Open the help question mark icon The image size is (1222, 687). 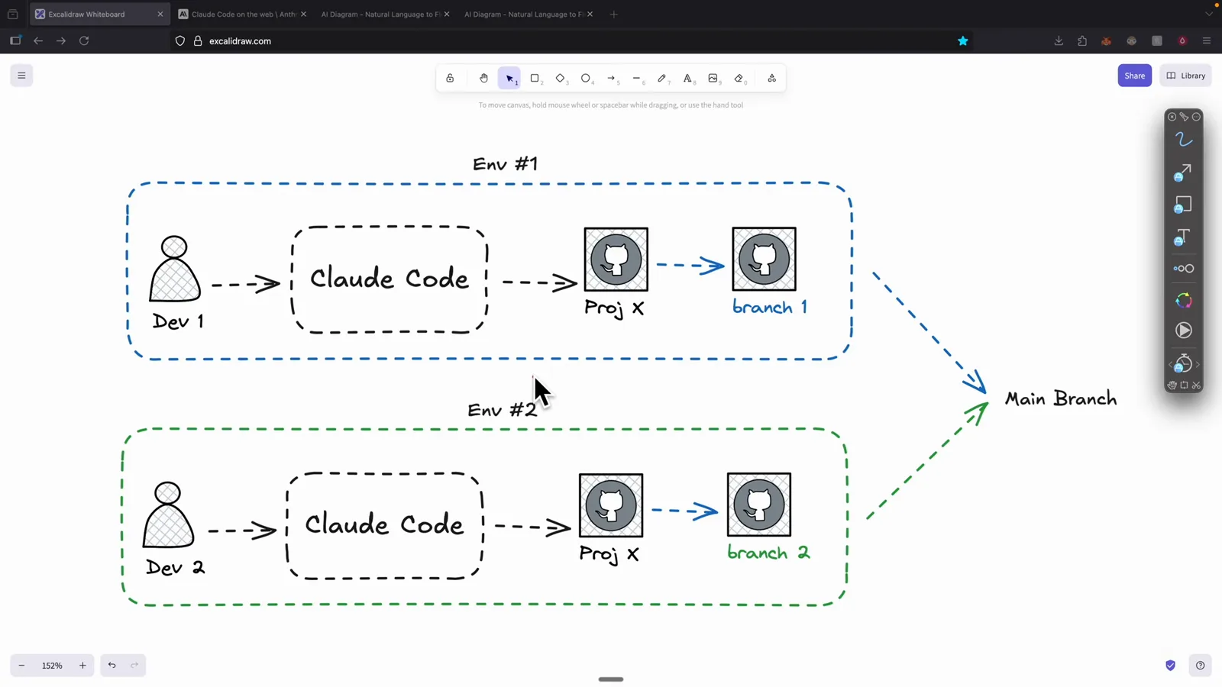click(x=1200, y=666)
